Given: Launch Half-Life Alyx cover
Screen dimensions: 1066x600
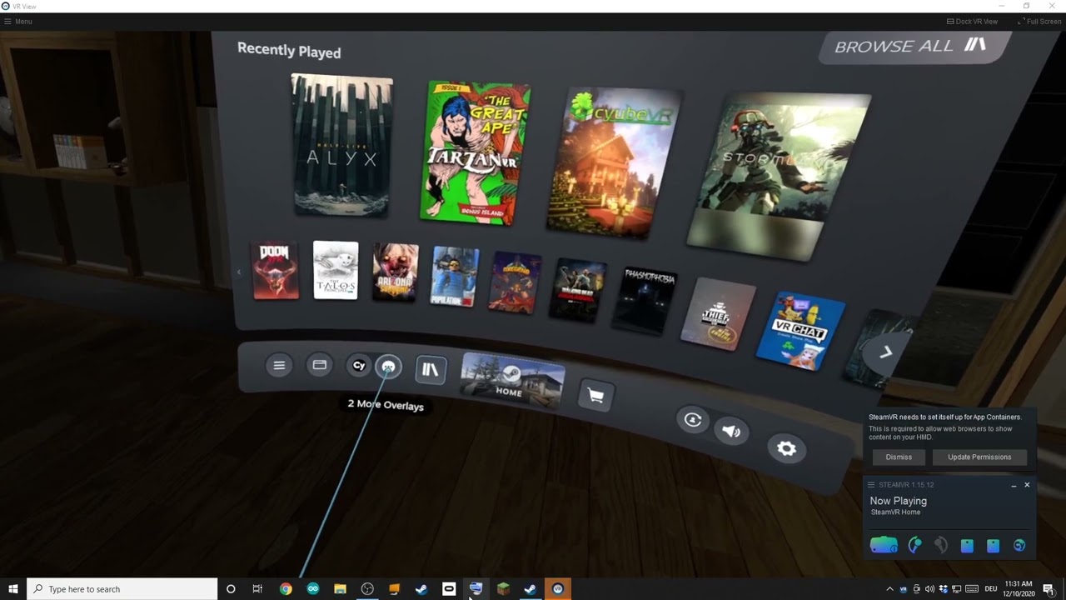Looking at the screenshot, I should pyautogui.click(x=341, y=145).
